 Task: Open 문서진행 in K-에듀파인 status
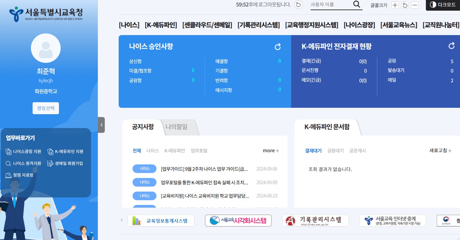point(310,70)
